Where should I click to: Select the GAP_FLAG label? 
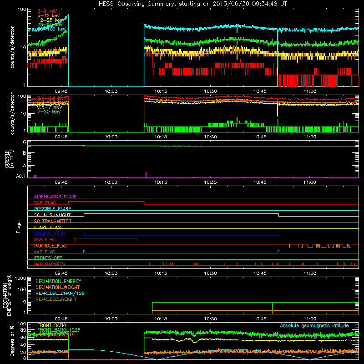[x=45, y=202]
